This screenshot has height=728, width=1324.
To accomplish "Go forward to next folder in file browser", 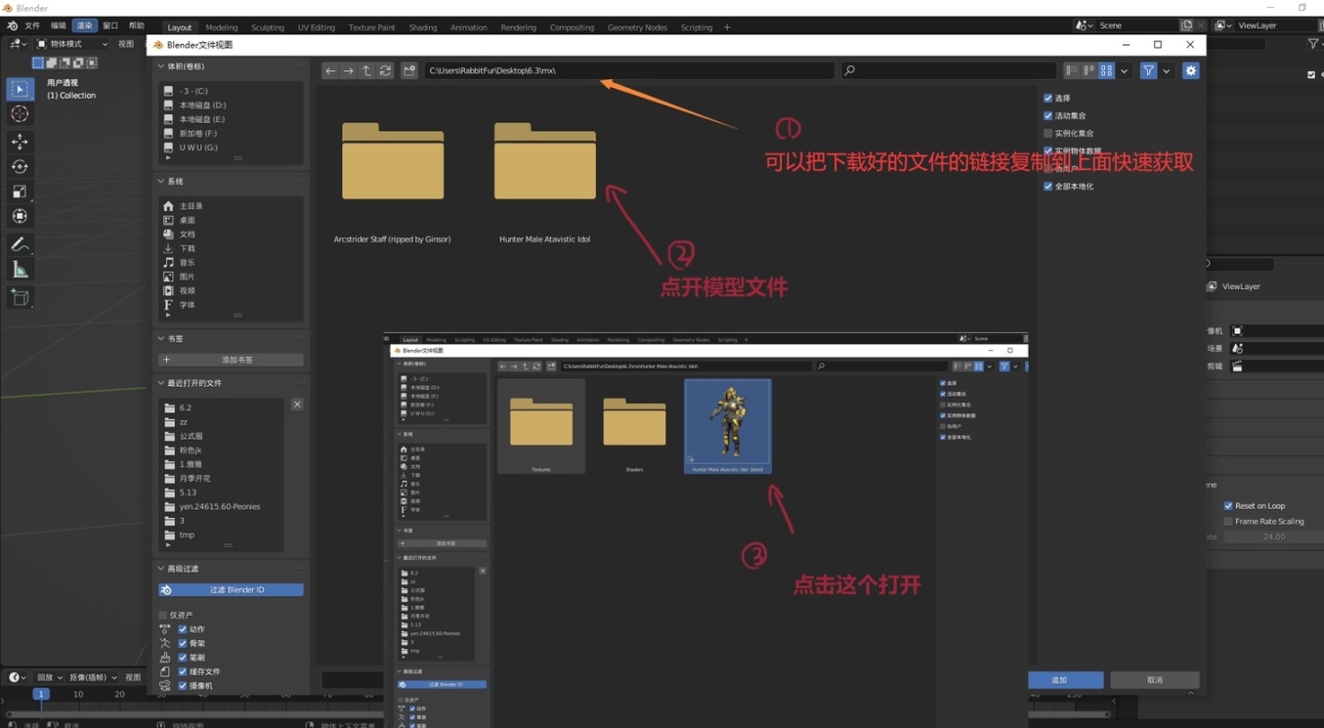I will pos(348,70).
